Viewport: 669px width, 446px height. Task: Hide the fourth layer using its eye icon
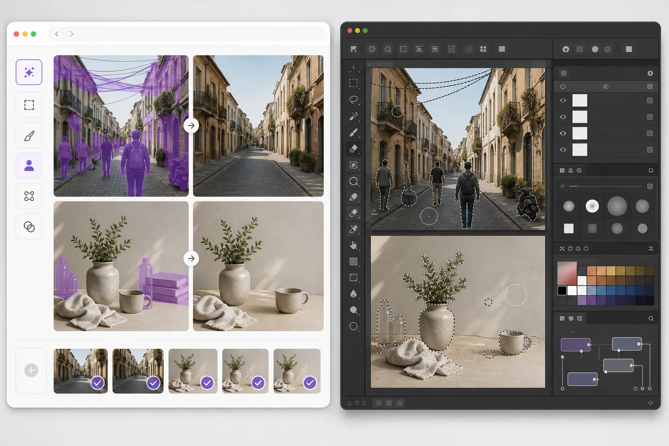click(563, 150)
